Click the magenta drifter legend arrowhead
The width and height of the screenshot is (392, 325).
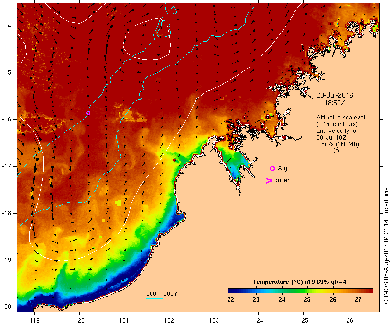point(269,181)
